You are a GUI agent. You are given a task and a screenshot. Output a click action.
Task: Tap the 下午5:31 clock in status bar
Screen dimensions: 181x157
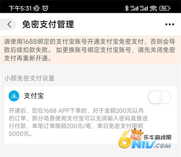click(20, 8)
